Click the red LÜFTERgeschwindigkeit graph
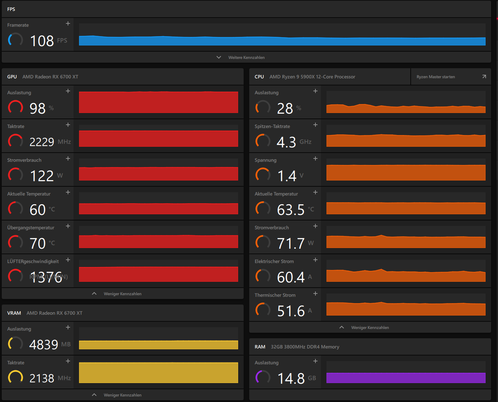The width and height of the screenshot is (498, 402). point(158,271)
